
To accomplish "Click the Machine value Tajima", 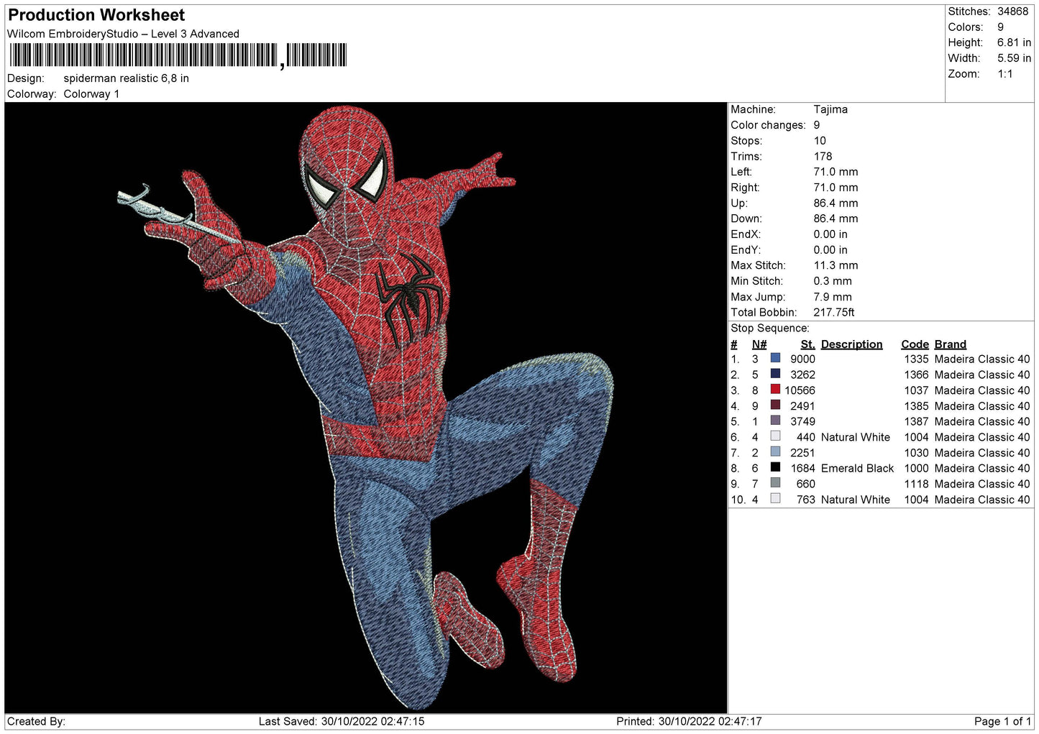I will pos(830,109).
